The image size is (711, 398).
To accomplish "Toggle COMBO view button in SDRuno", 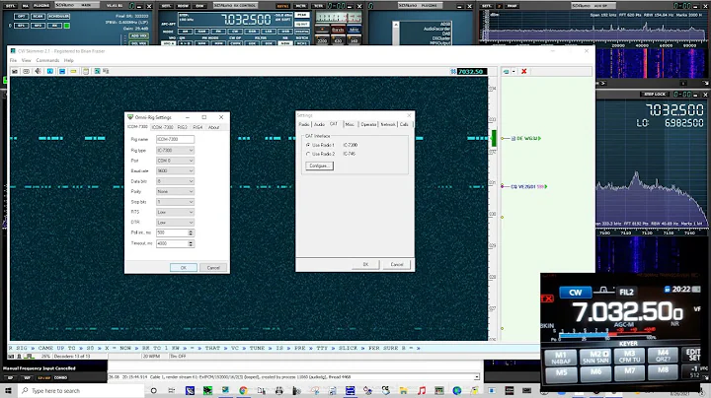I will 61,377.
